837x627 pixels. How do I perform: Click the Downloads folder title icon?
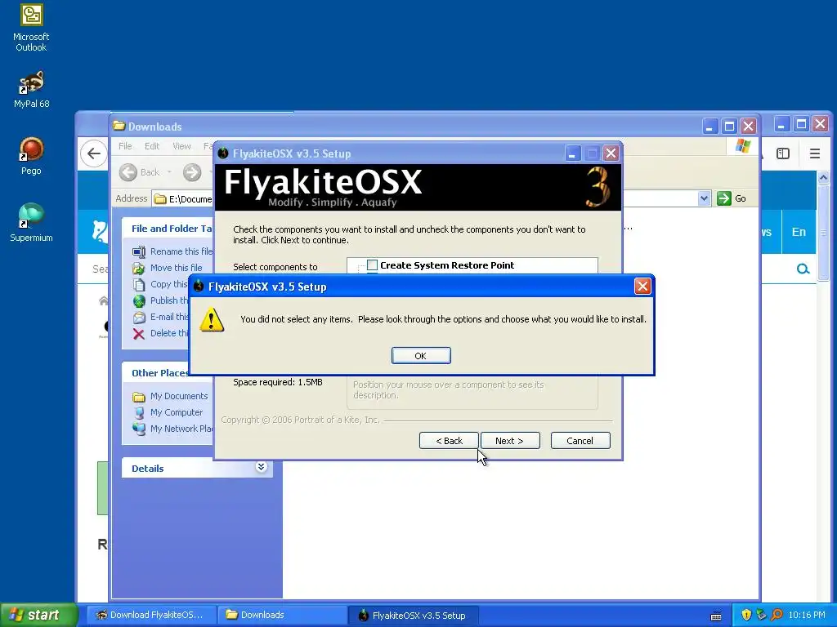pyautogui.click(x=119, y=126)
